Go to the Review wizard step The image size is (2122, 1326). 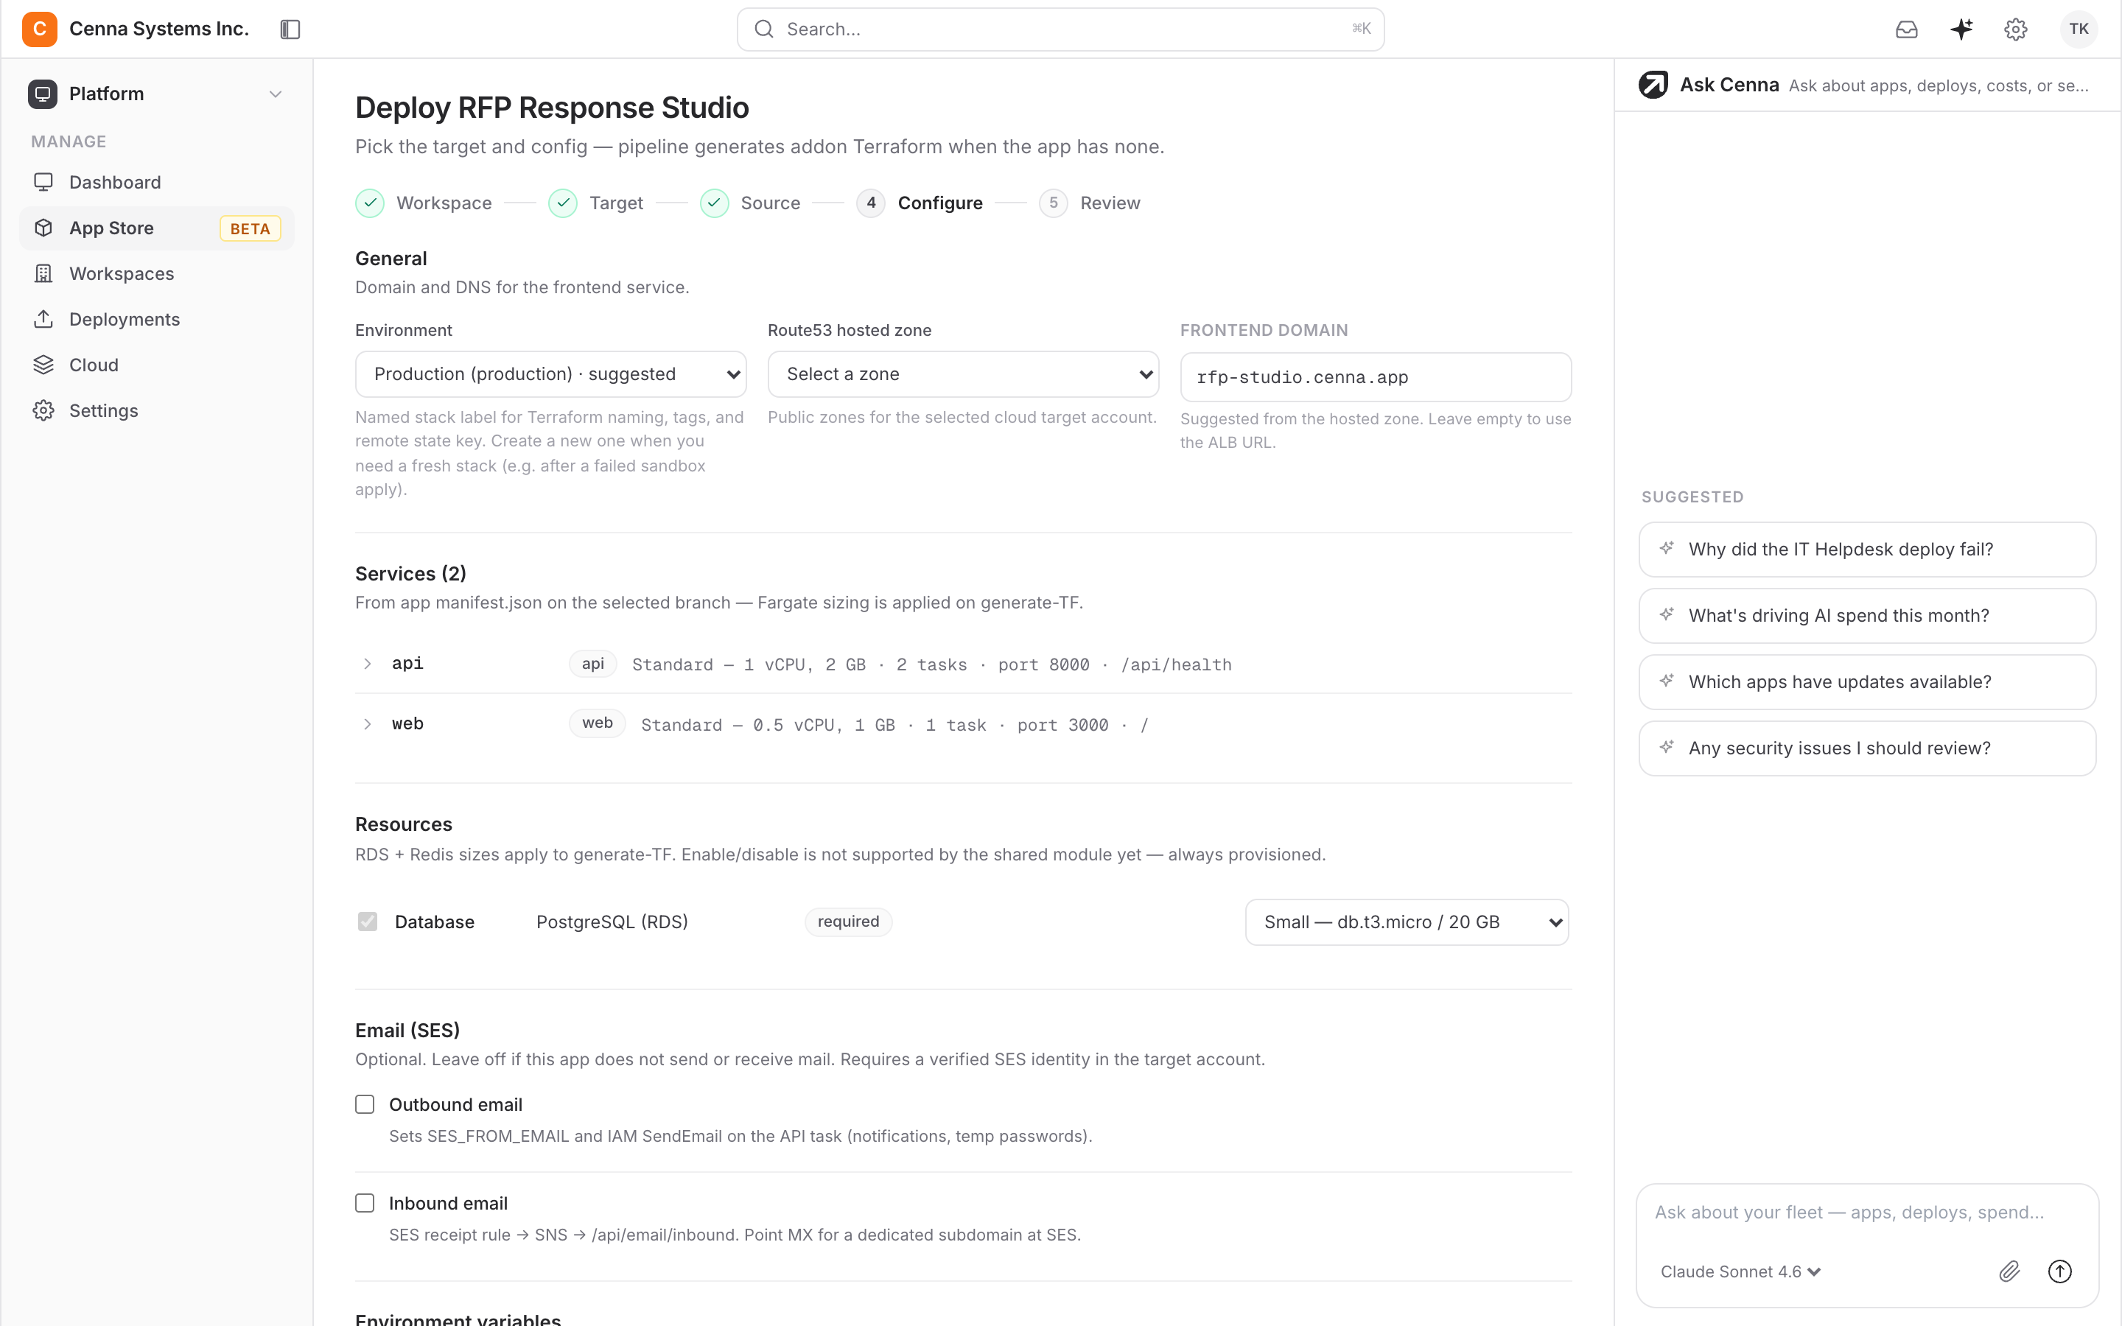click(1090, 203)
